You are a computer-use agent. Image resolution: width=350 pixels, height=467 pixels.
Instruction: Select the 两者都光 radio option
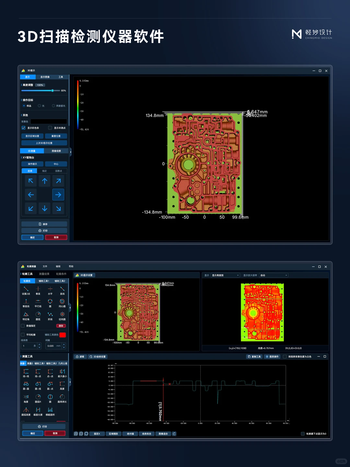(53, 106)
